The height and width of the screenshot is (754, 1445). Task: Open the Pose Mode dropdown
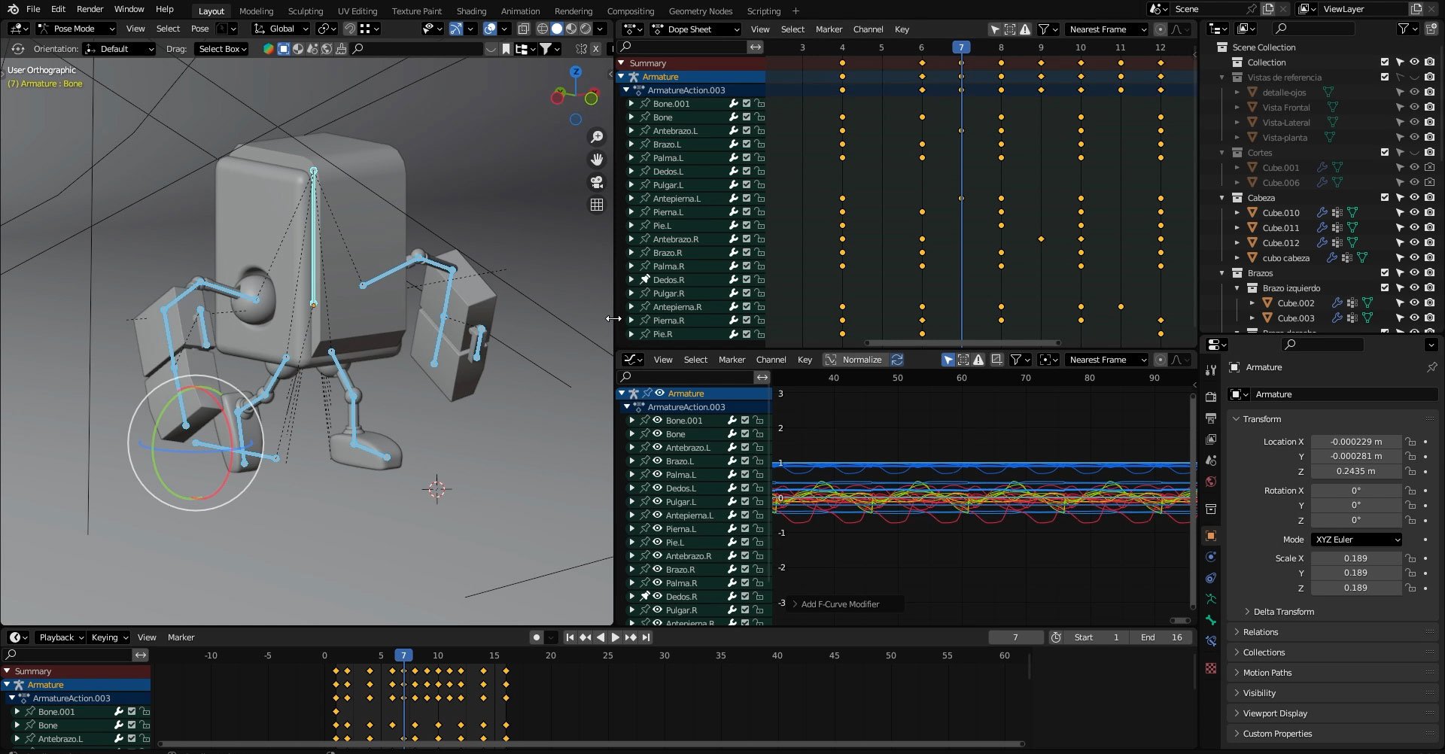[x=75, y=28]
